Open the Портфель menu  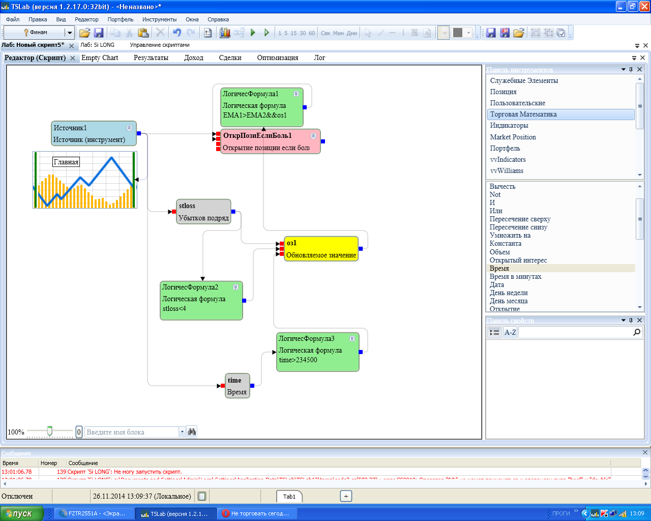(120, 19)
